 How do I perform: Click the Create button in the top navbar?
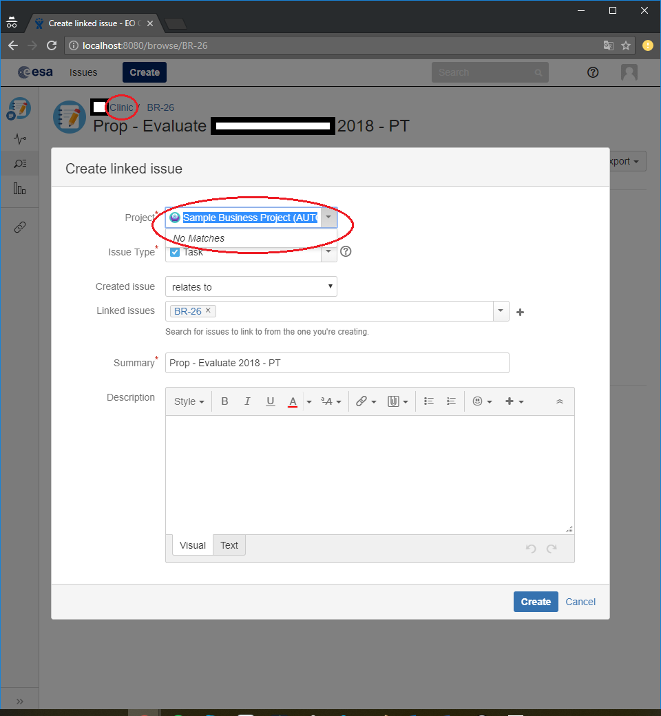coord(145,72)
